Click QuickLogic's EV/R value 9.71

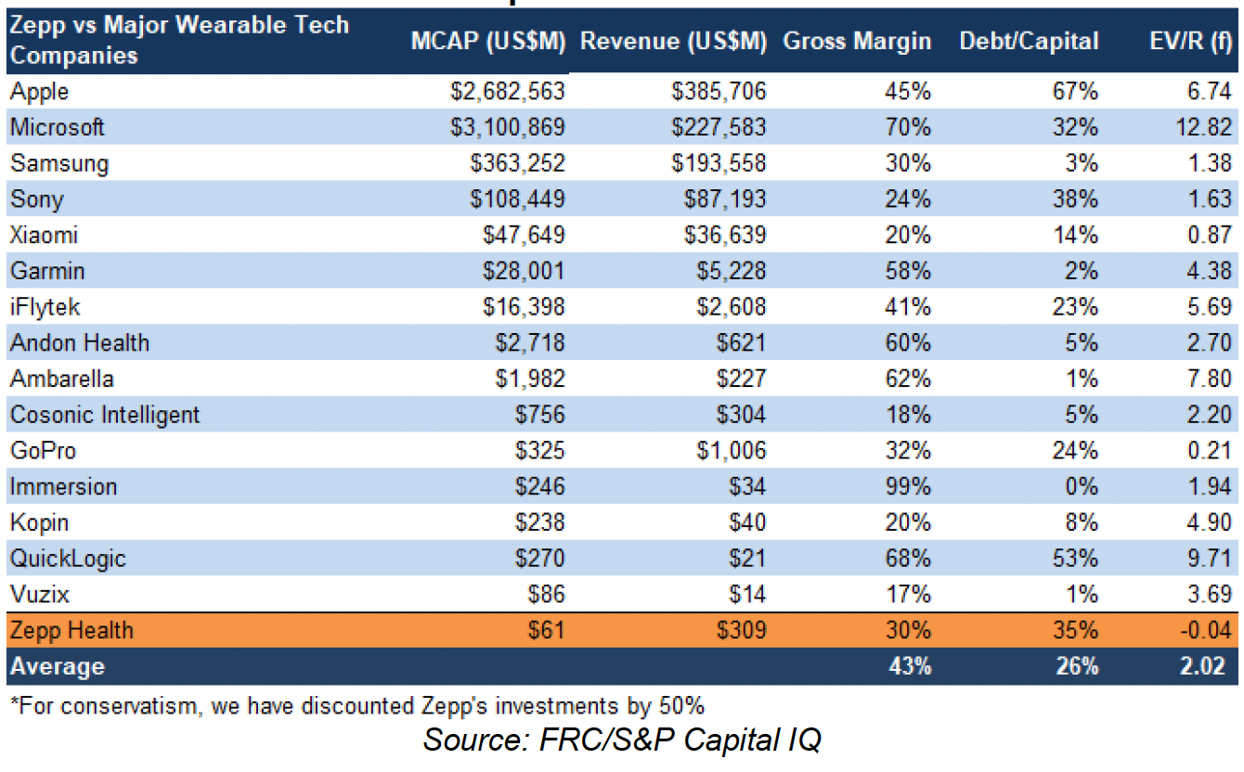point(1211,559)
